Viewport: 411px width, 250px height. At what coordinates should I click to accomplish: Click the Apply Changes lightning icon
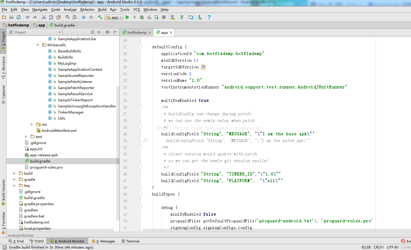click(134, 17)
